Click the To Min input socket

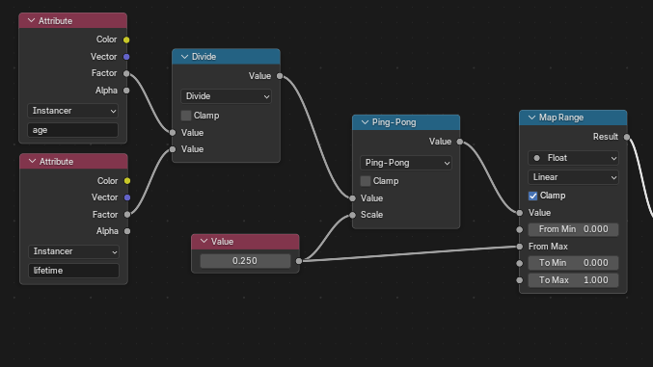pos(519,263)
